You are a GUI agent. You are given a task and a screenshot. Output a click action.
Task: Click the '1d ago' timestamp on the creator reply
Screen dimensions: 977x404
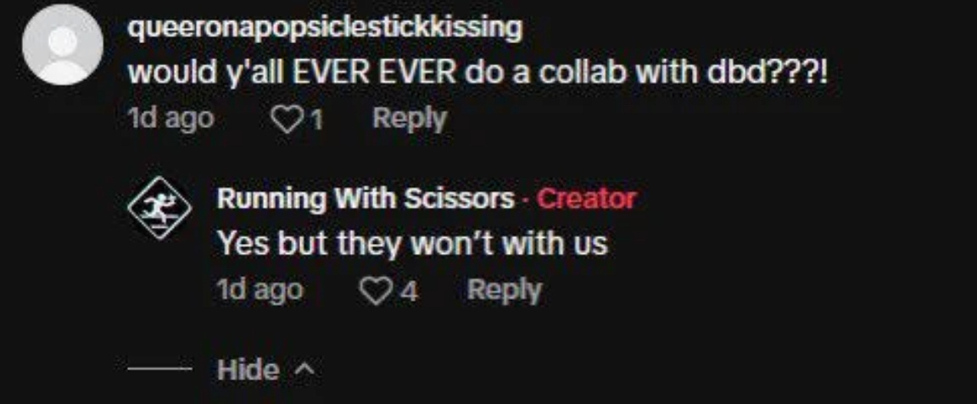click(x=260, y=290)
